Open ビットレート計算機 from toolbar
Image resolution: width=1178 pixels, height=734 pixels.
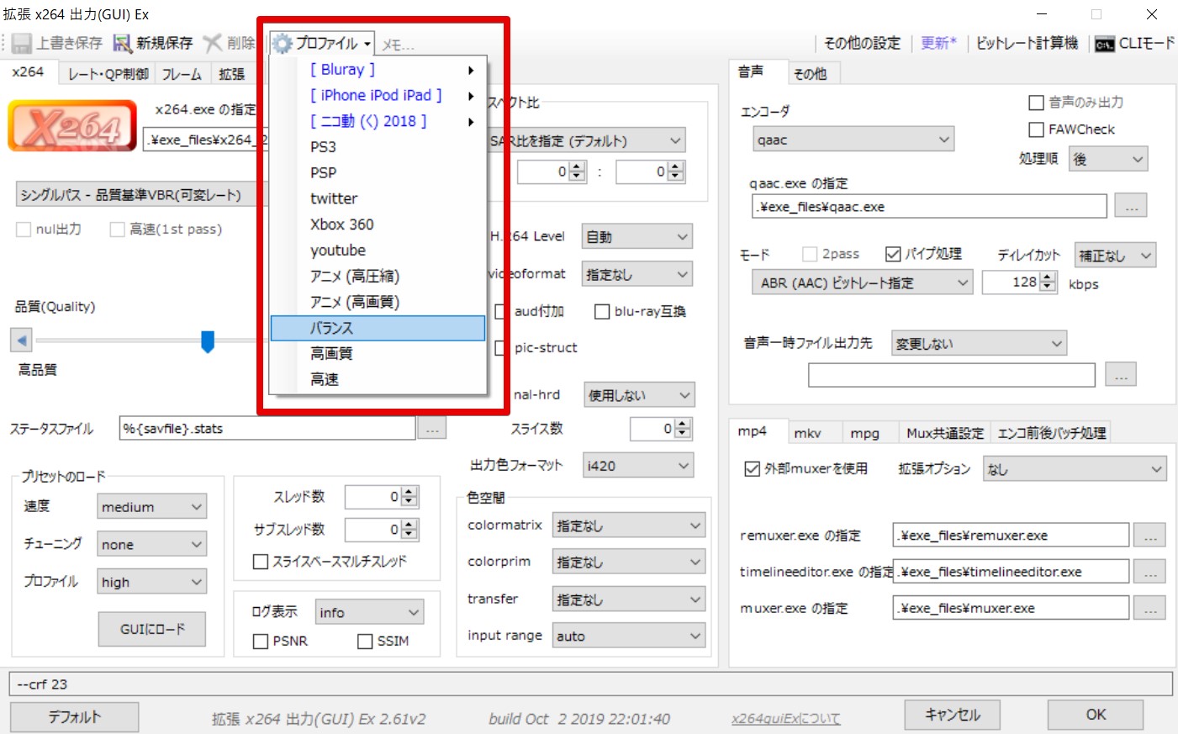[x=1027, y=44]
